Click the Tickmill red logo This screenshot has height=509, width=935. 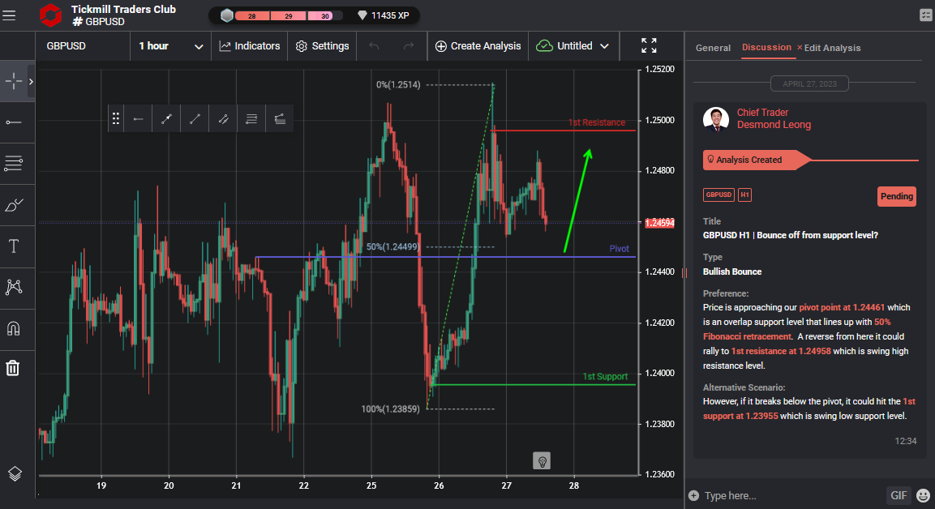coord(50,15)
